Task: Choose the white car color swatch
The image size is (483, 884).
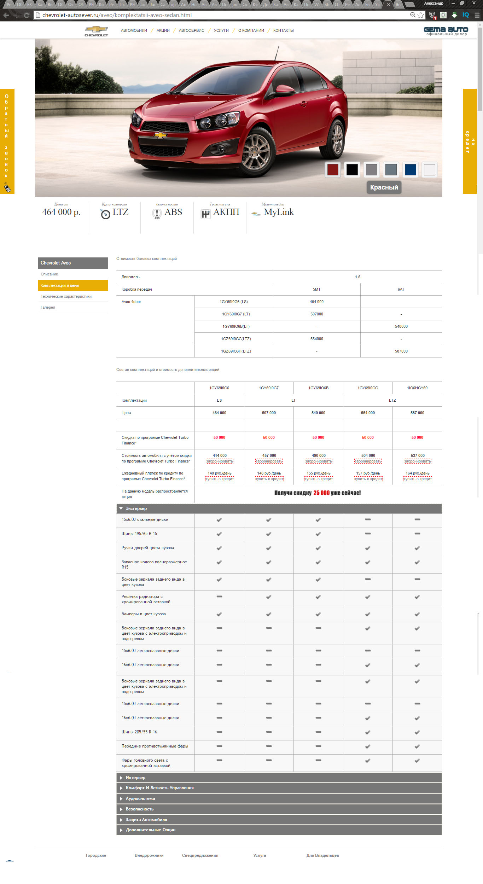Action: pyautogui.click(x=430, y=170)
